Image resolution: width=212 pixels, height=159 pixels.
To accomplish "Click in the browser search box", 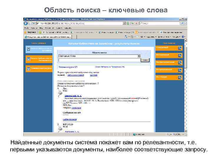I will (160, 23).
